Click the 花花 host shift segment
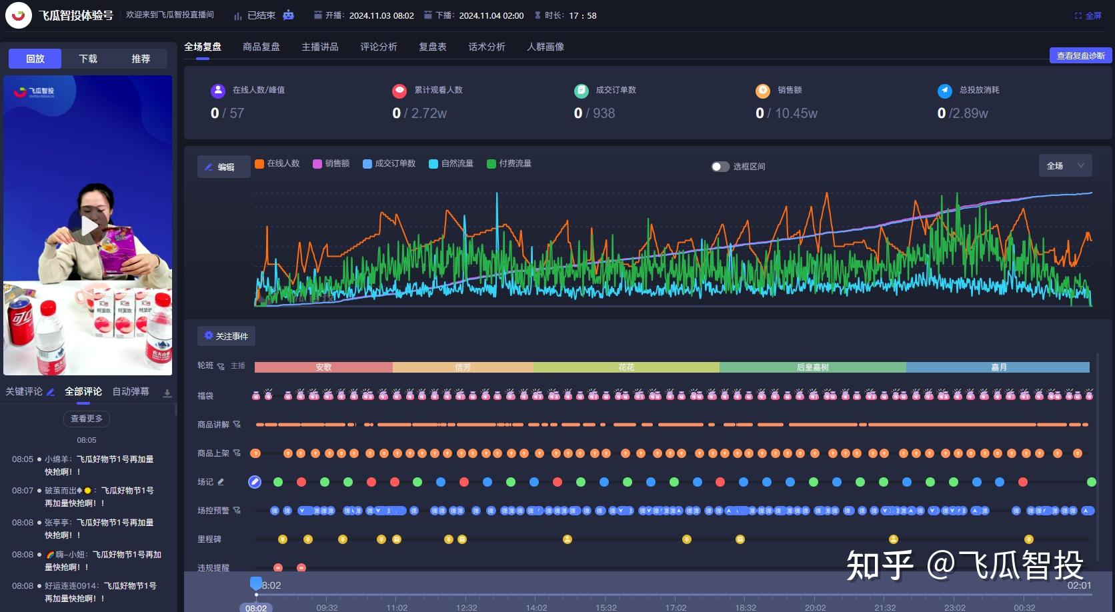 point(626,367)
